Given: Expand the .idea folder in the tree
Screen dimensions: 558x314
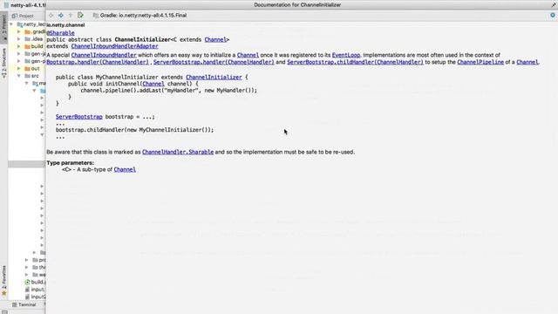Looking at the screenshot, I should click(x=19, y=39).
